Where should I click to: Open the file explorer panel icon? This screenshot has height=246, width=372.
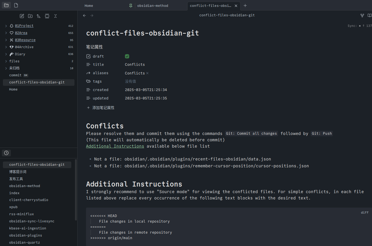point(6,5)
